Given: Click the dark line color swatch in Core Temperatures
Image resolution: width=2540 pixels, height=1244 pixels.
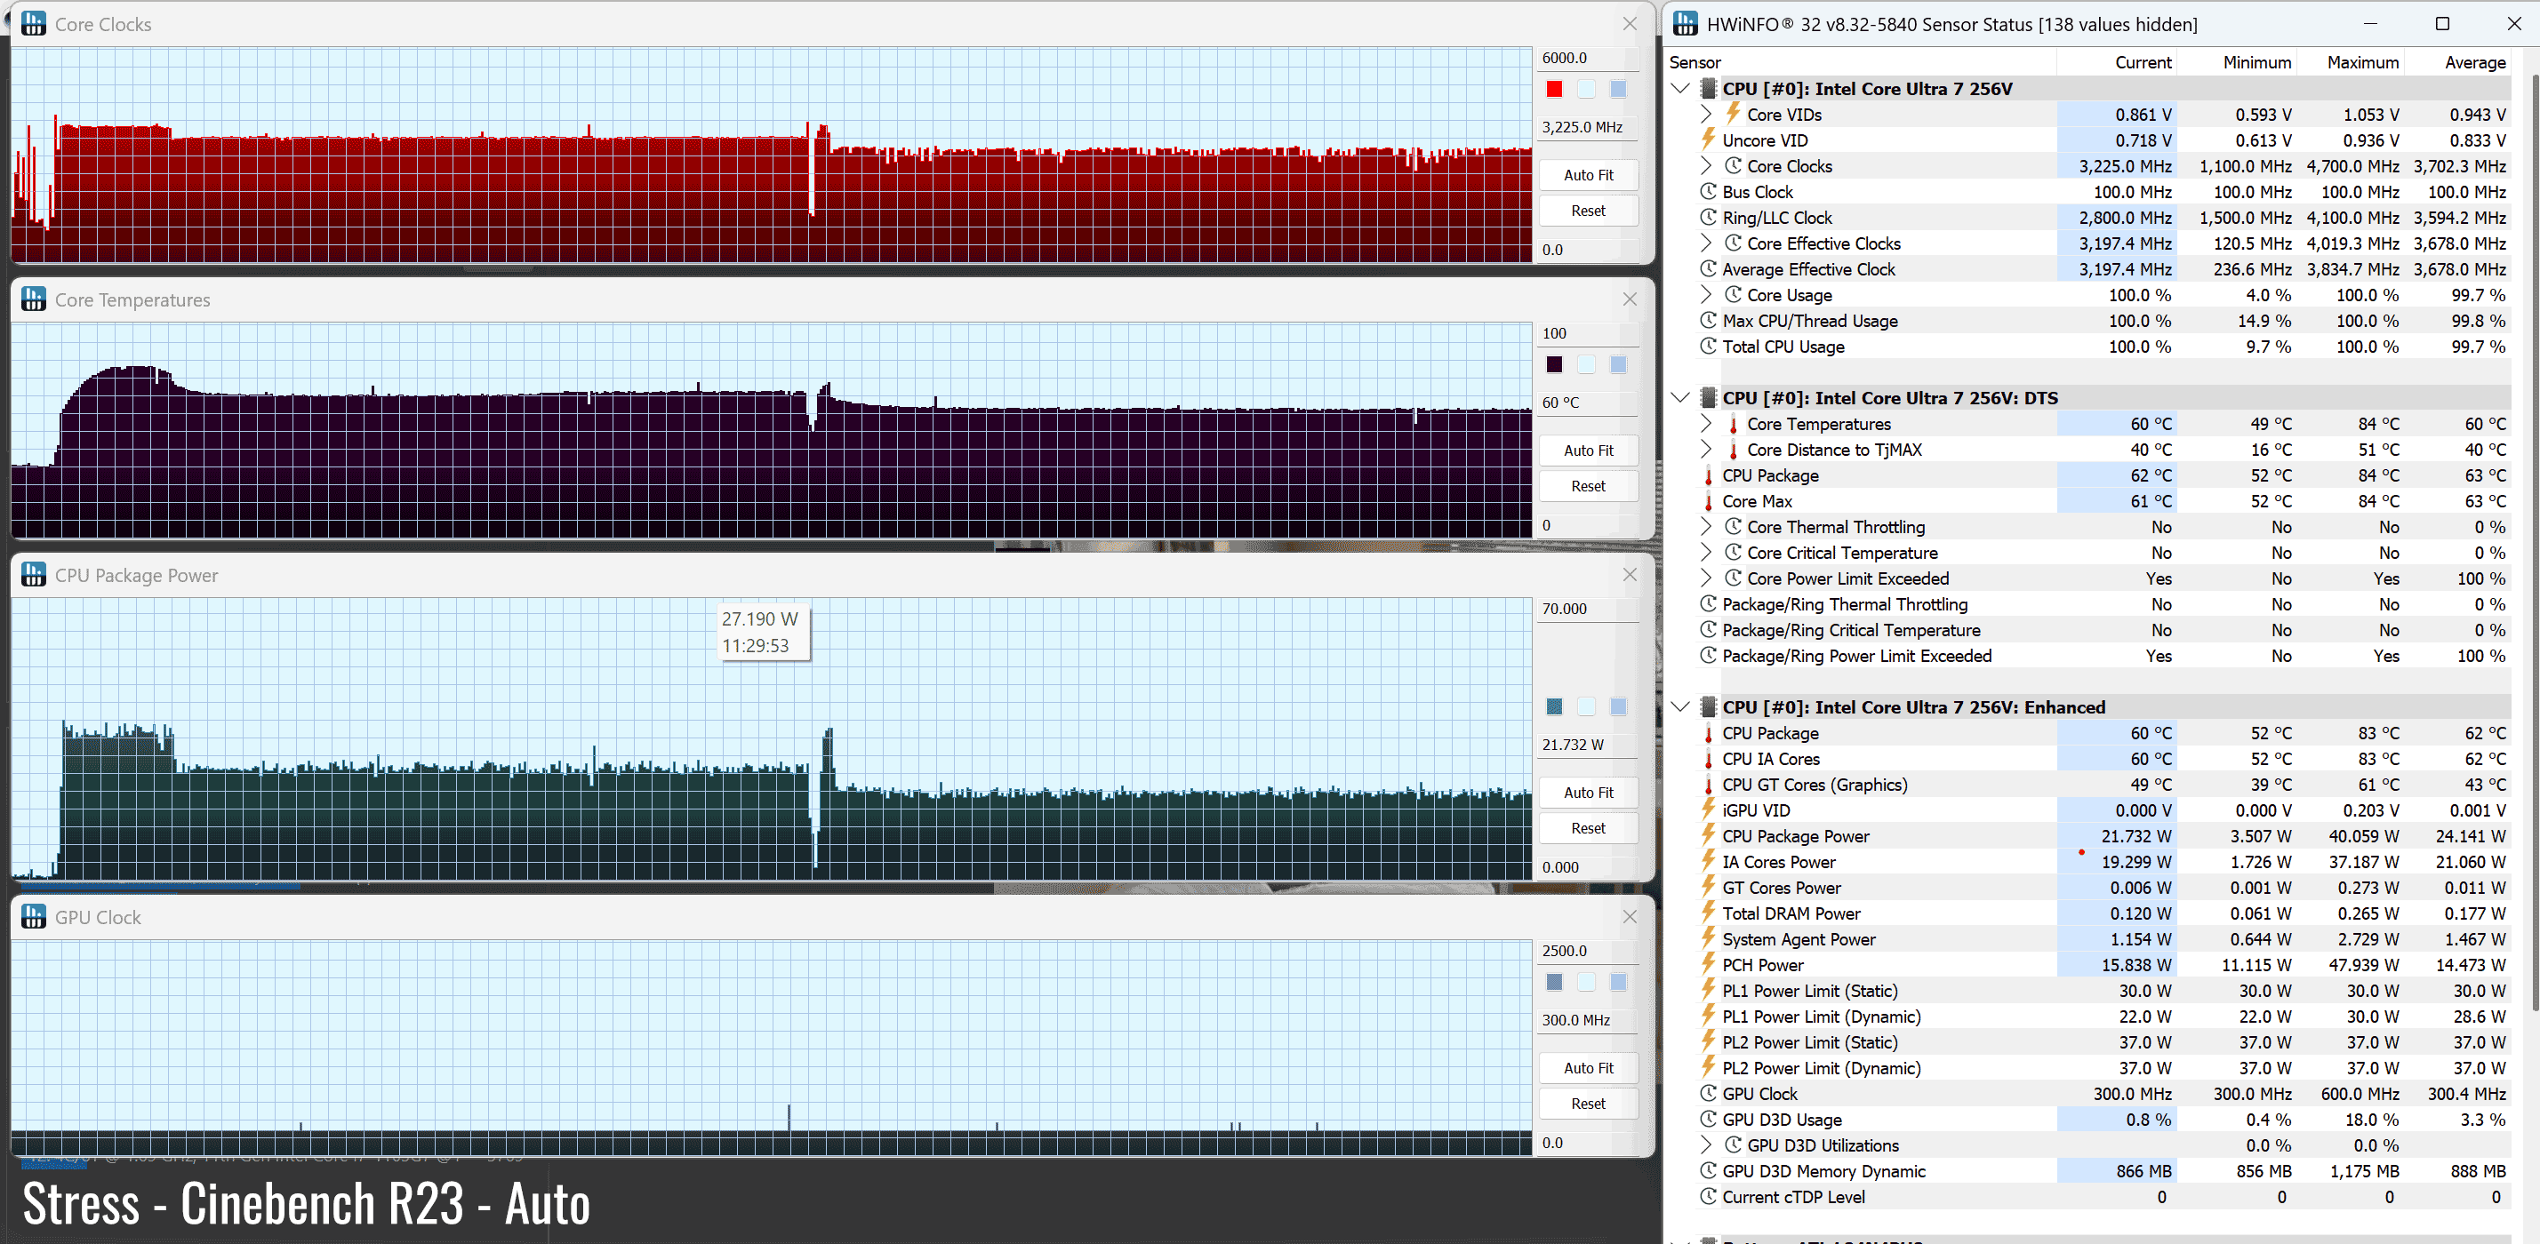Looking at the screenshot, I should (1554, 364).
